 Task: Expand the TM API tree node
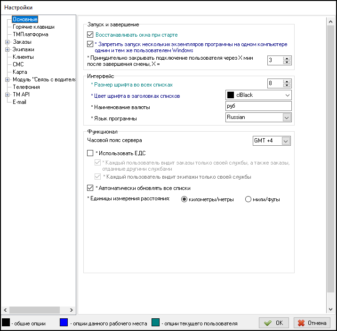pyautogui.click(x=7, y=95)
